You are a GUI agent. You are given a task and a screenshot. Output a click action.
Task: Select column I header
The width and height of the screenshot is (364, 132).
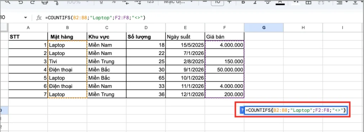[x=342, y=28]
